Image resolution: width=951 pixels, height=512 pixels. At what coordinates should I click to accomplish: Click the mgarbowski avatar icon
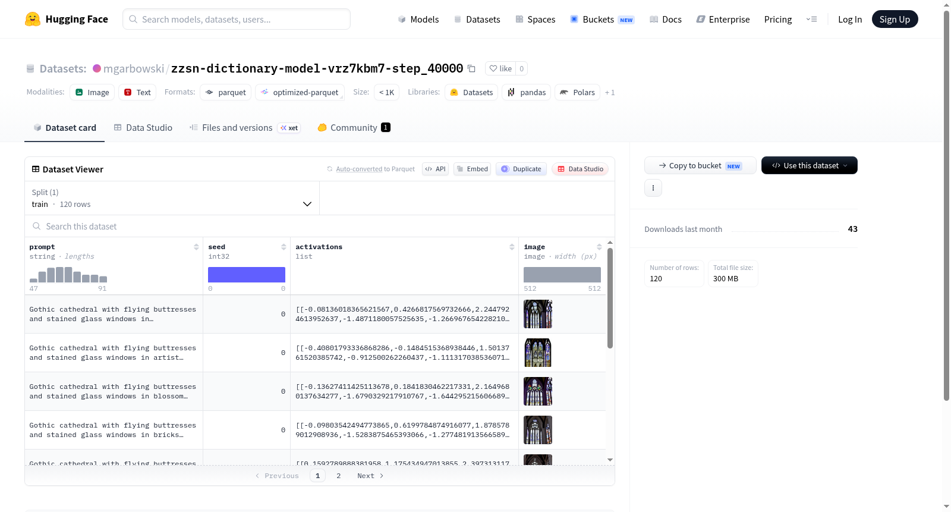click(x=97, y=68)
